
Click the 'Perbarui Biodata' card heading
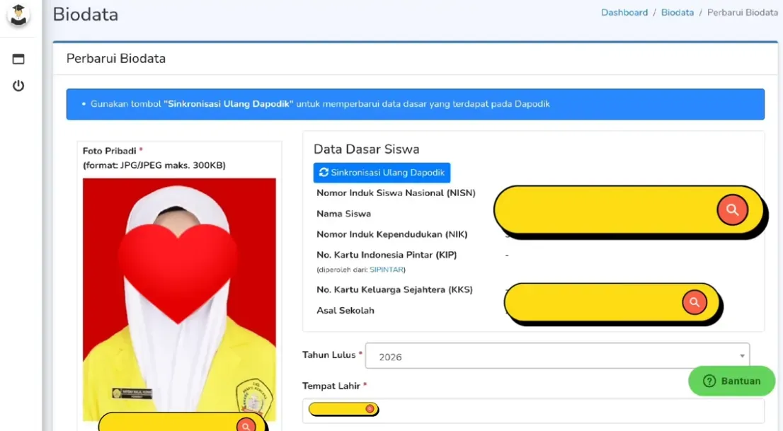point(116,59)
